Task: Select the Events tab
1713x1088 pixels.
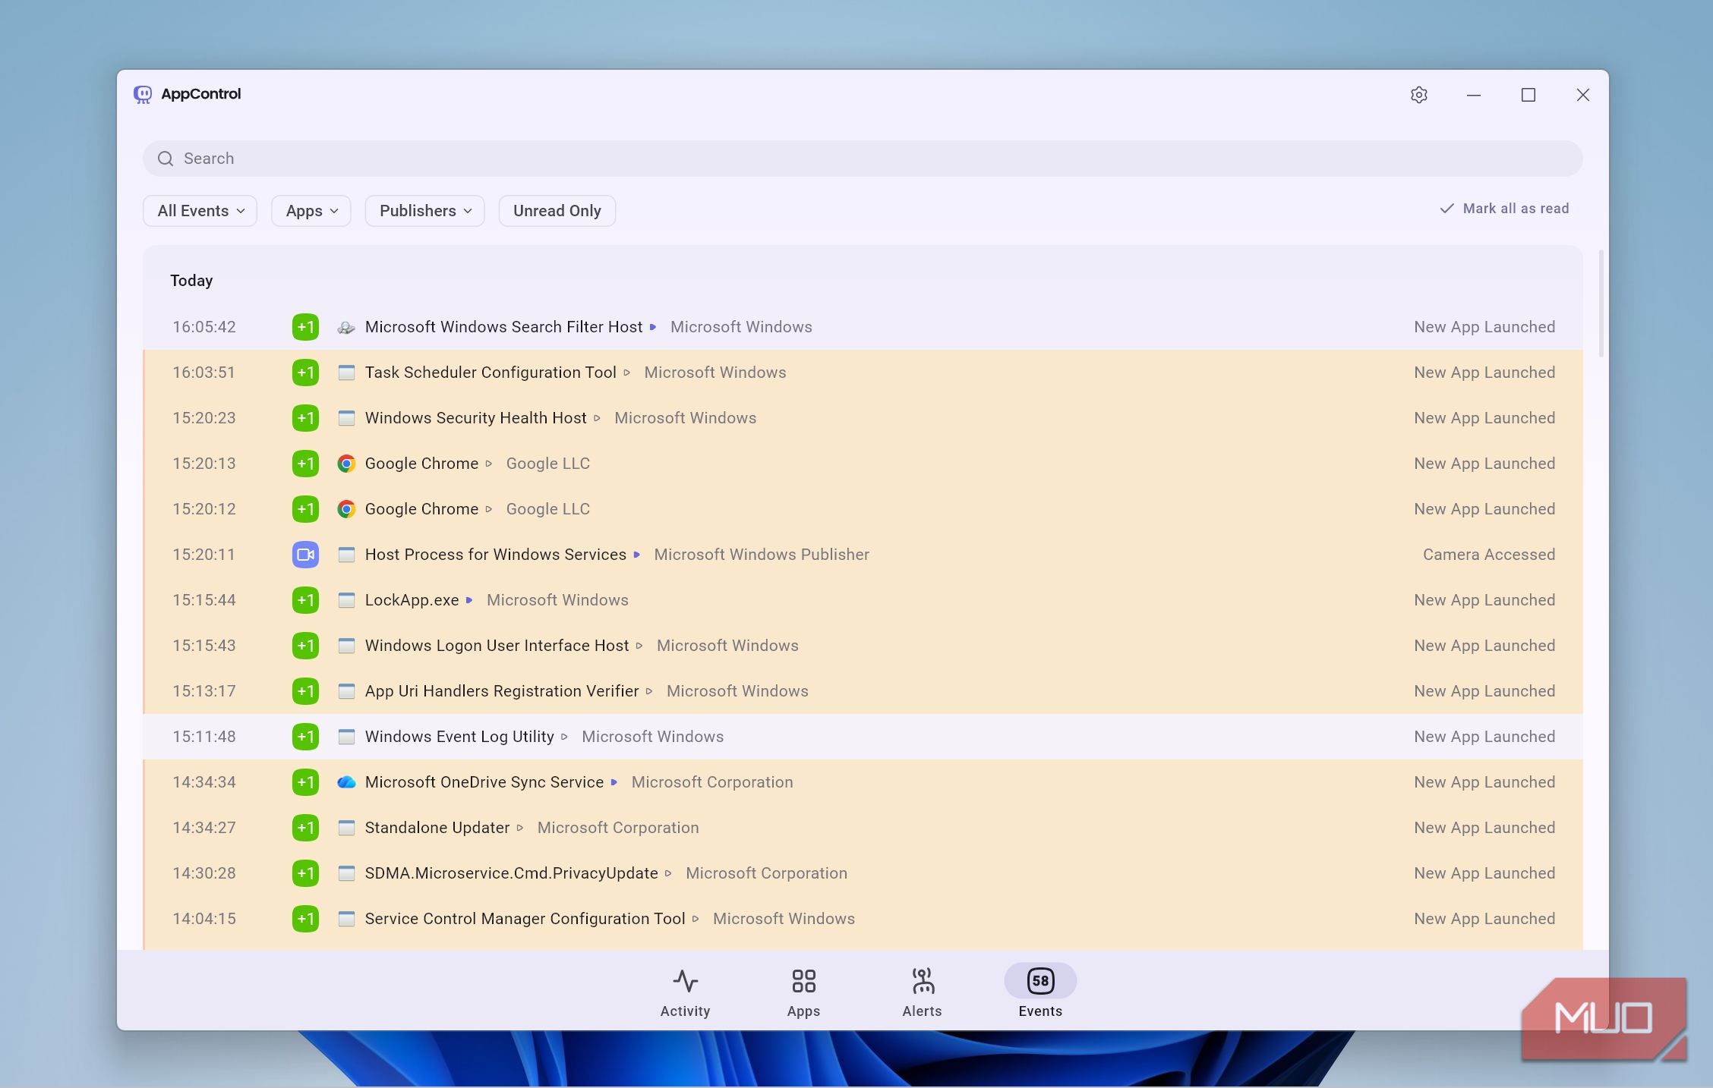Action: click(1040, 992)
